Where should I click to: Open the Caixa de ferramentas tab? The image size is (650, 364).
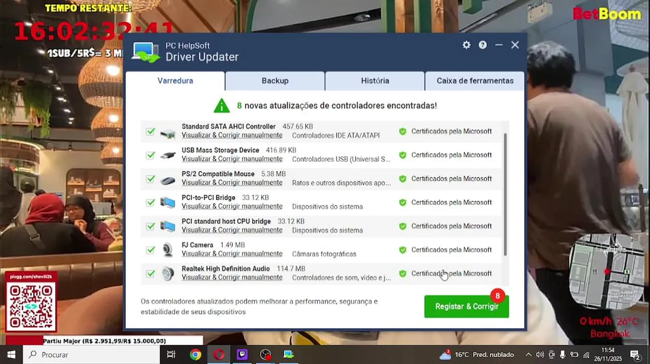475,80
